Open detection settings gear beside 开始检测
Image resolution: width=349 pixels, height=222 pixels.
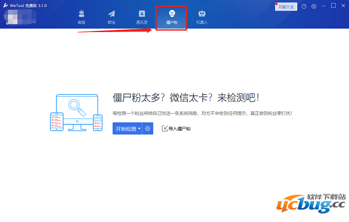148,129
